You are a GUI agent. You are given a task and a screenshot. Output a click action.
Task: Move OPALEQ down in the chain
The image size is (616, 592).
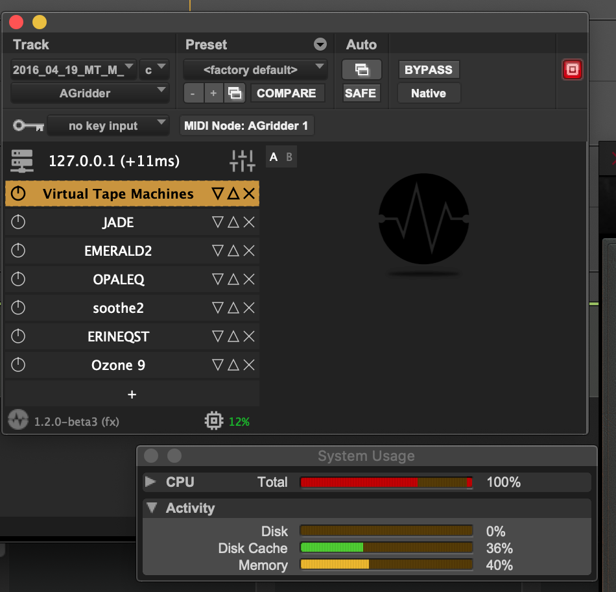[x=218, y=279]
